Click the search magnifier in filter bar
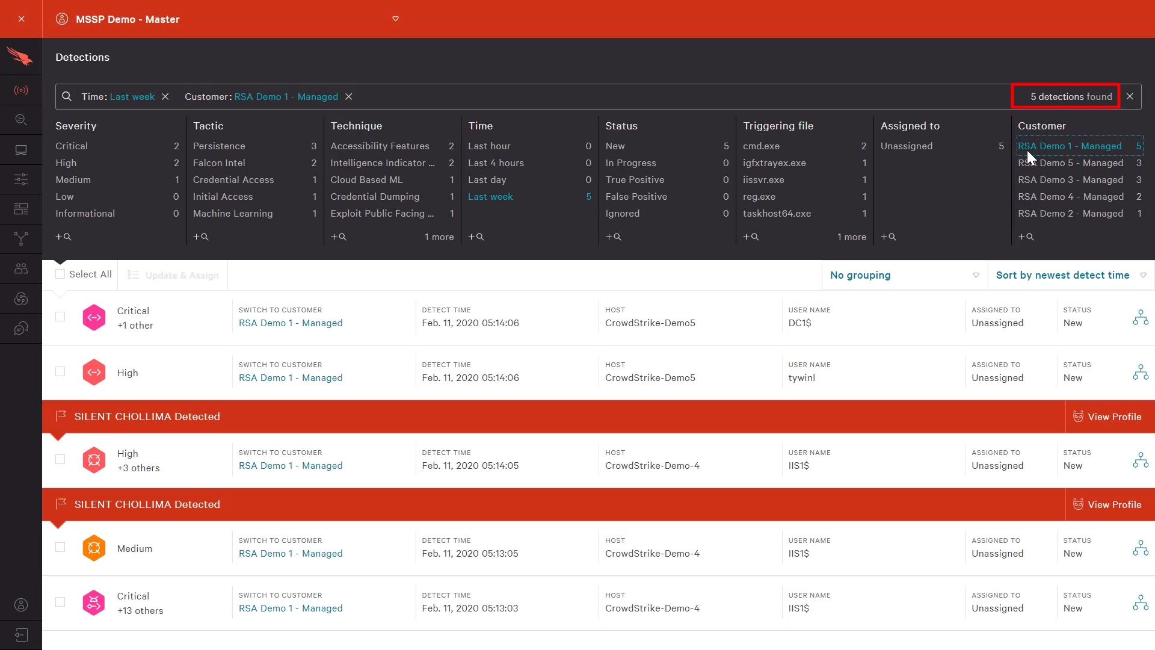The height and width of the screenshot is (650, 1155). coord(67,96)
